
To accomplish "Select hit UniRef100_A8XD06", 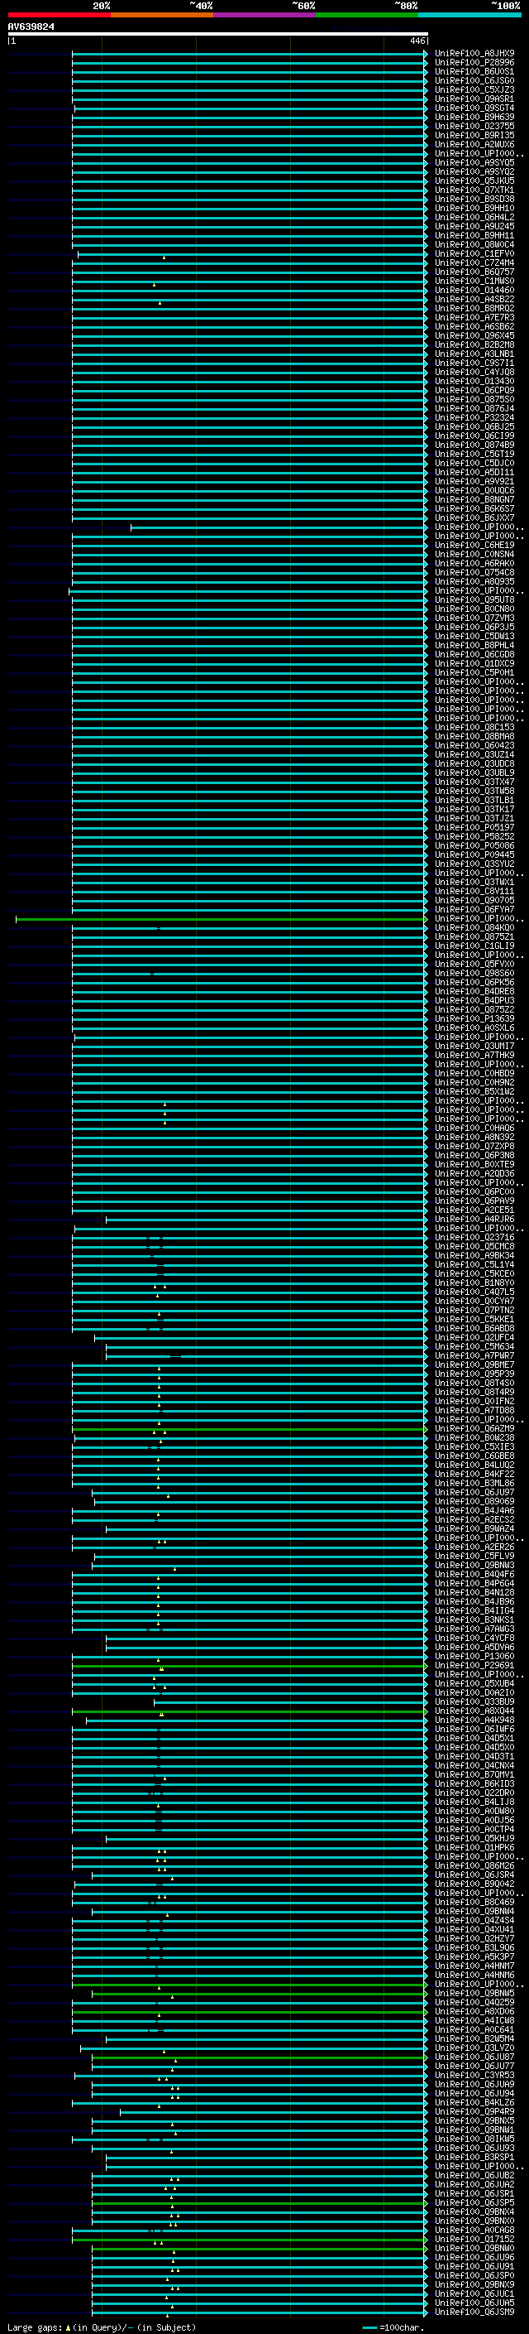I will click(x=474, y=2011).
